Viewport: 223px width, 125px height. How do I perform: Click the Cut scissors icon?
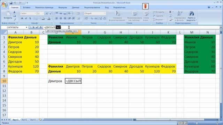[14, 12]
